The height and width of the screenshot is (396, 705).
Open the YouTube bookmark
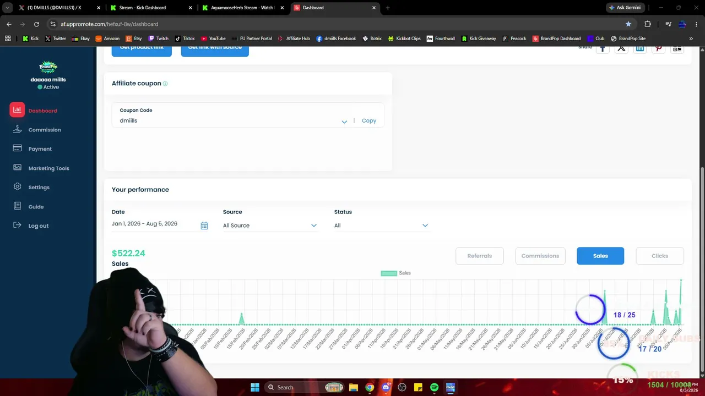(213, 38)
